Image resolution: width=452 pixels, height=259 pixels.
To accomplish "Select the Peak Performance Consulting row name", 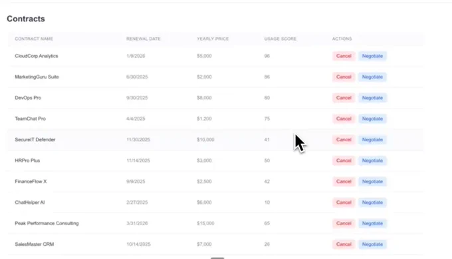I will click(47, 223).
